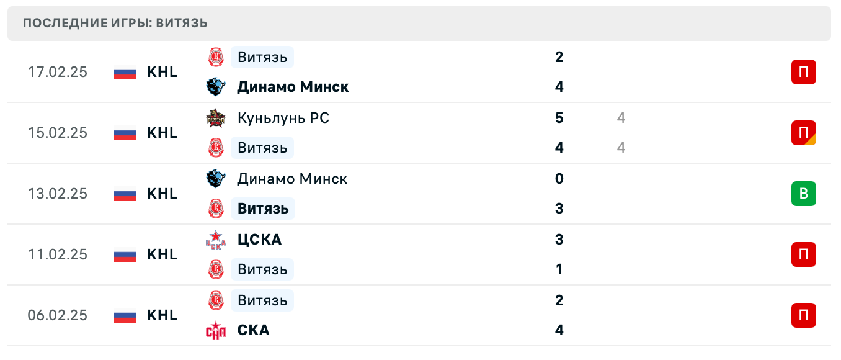Click Vityaz logo in the 17.02.25 match

pos(216,57)
